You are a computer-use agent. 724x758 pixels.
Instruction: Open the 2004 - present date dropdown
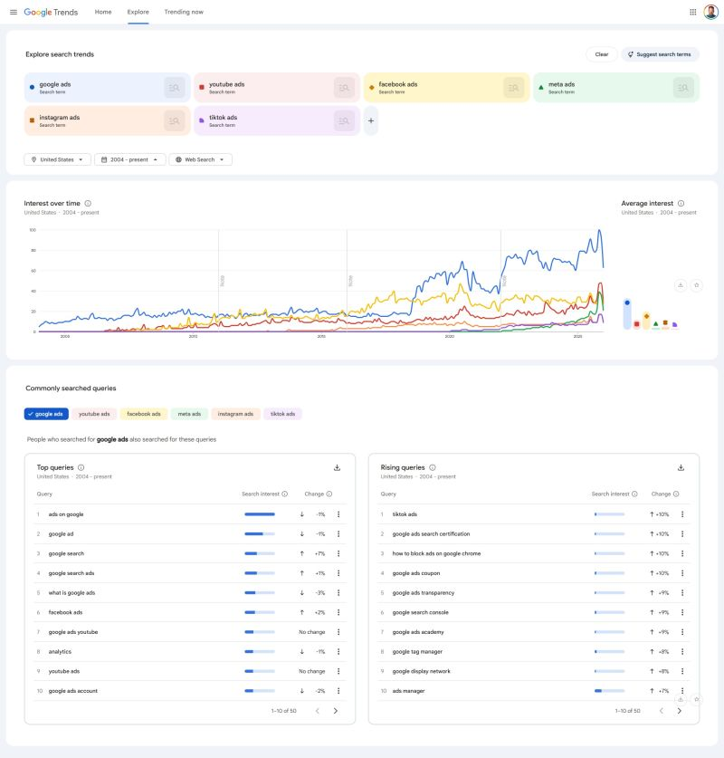click(x=130, y=159)
